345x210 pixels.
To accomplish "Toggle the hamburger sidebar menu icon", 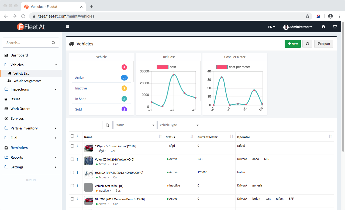I will [x=67, y=27].
